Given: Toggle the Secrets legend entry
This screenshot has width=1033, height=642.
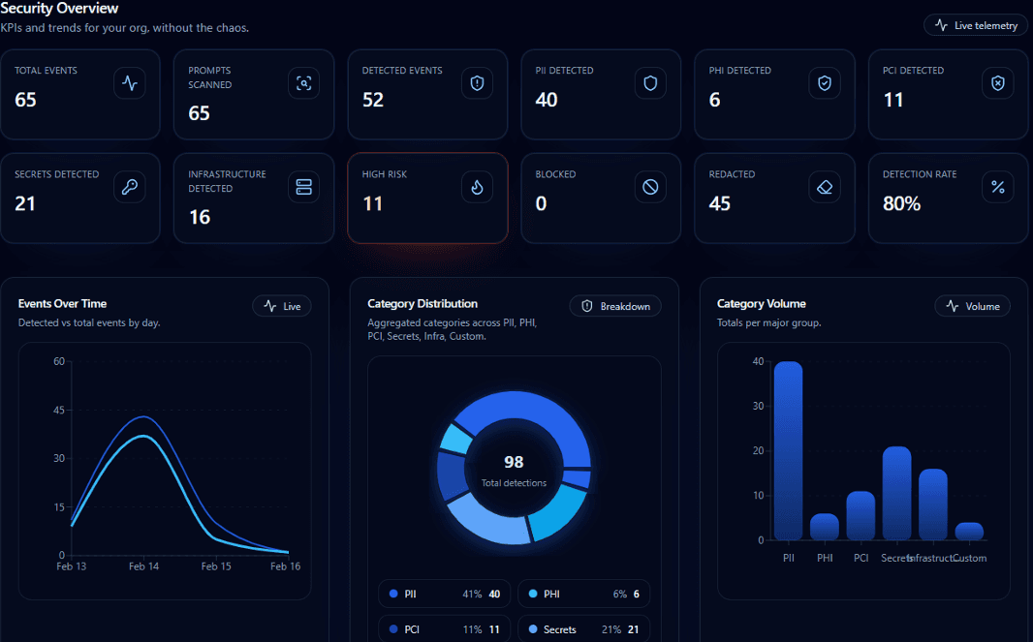Looking at the screenshot, I should point(583,628).
